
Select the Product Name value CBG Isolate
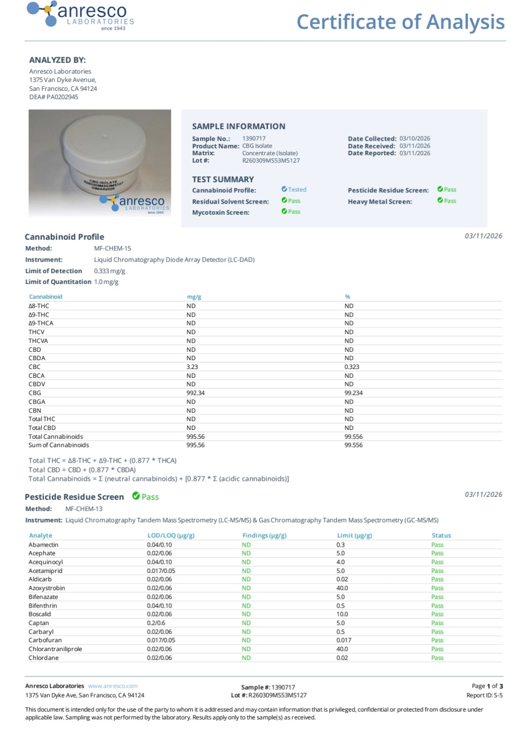click(257, 146)
